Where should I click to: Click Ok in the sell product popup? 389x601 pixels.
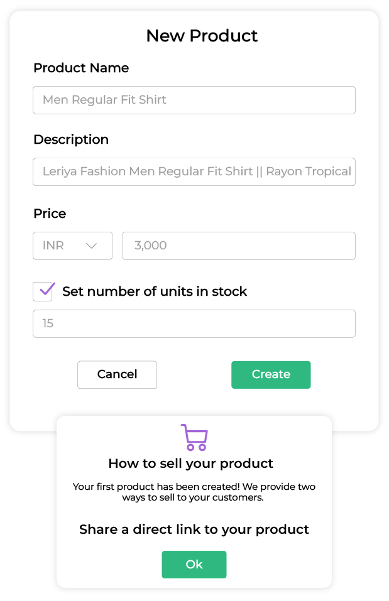click(x=194, y=564)
